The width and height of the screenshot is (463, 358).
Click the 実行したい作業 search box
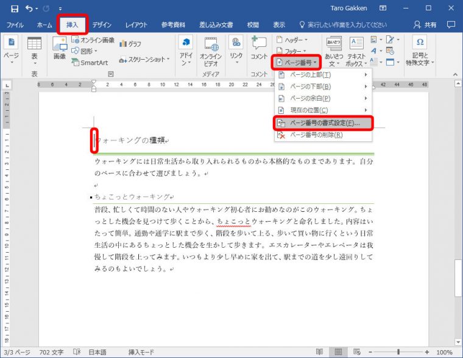[x=343, y=25]
